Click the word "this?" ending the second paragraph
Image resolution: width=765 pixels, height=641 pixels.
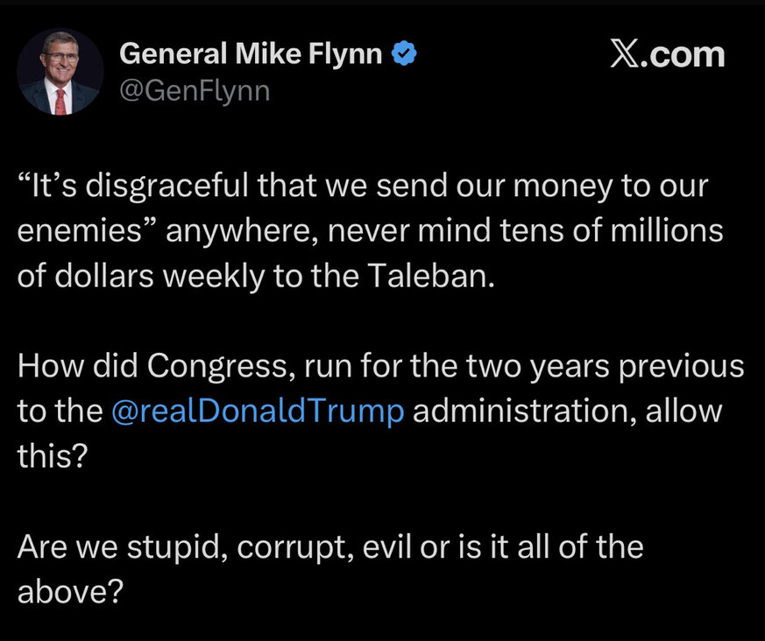[x=53, y=456]
